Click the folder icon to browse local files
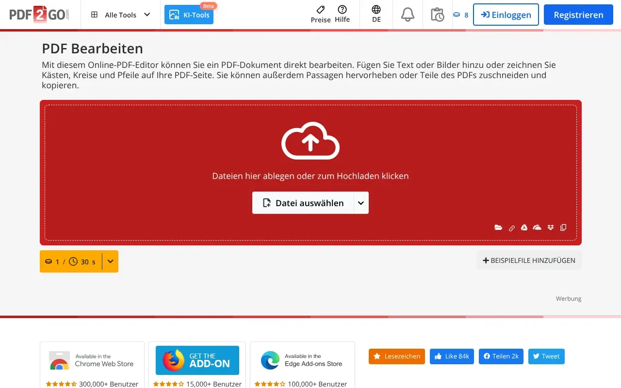Image resolution: width=621 pixels, height=388 pixels. click(498, 227)
